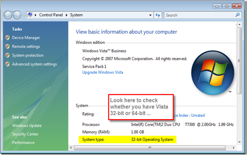
Task: Open Security Center under See also
Action: 25,134
